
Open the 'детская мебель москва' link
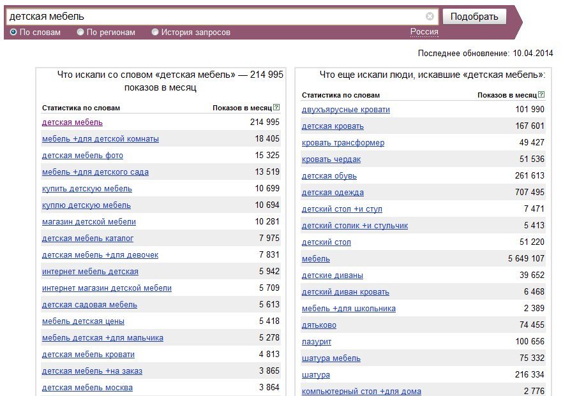click(87, 388)
